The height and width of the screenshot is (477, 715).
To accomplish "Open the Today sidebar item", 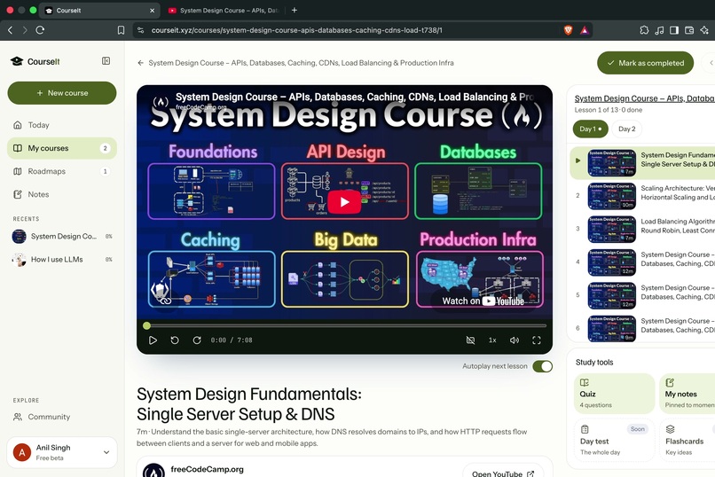I will click(x=62, y=125).
